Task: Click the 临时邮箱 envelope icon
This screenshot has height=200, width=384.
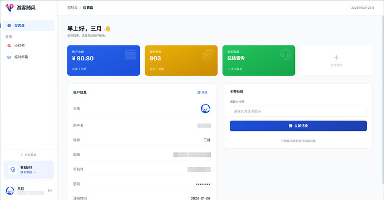Action: click(9, 57)
